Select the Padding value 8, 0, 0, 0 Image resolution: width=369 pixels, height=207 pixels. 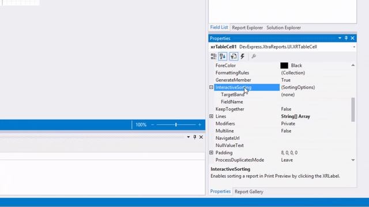click(x=289, y=153)
